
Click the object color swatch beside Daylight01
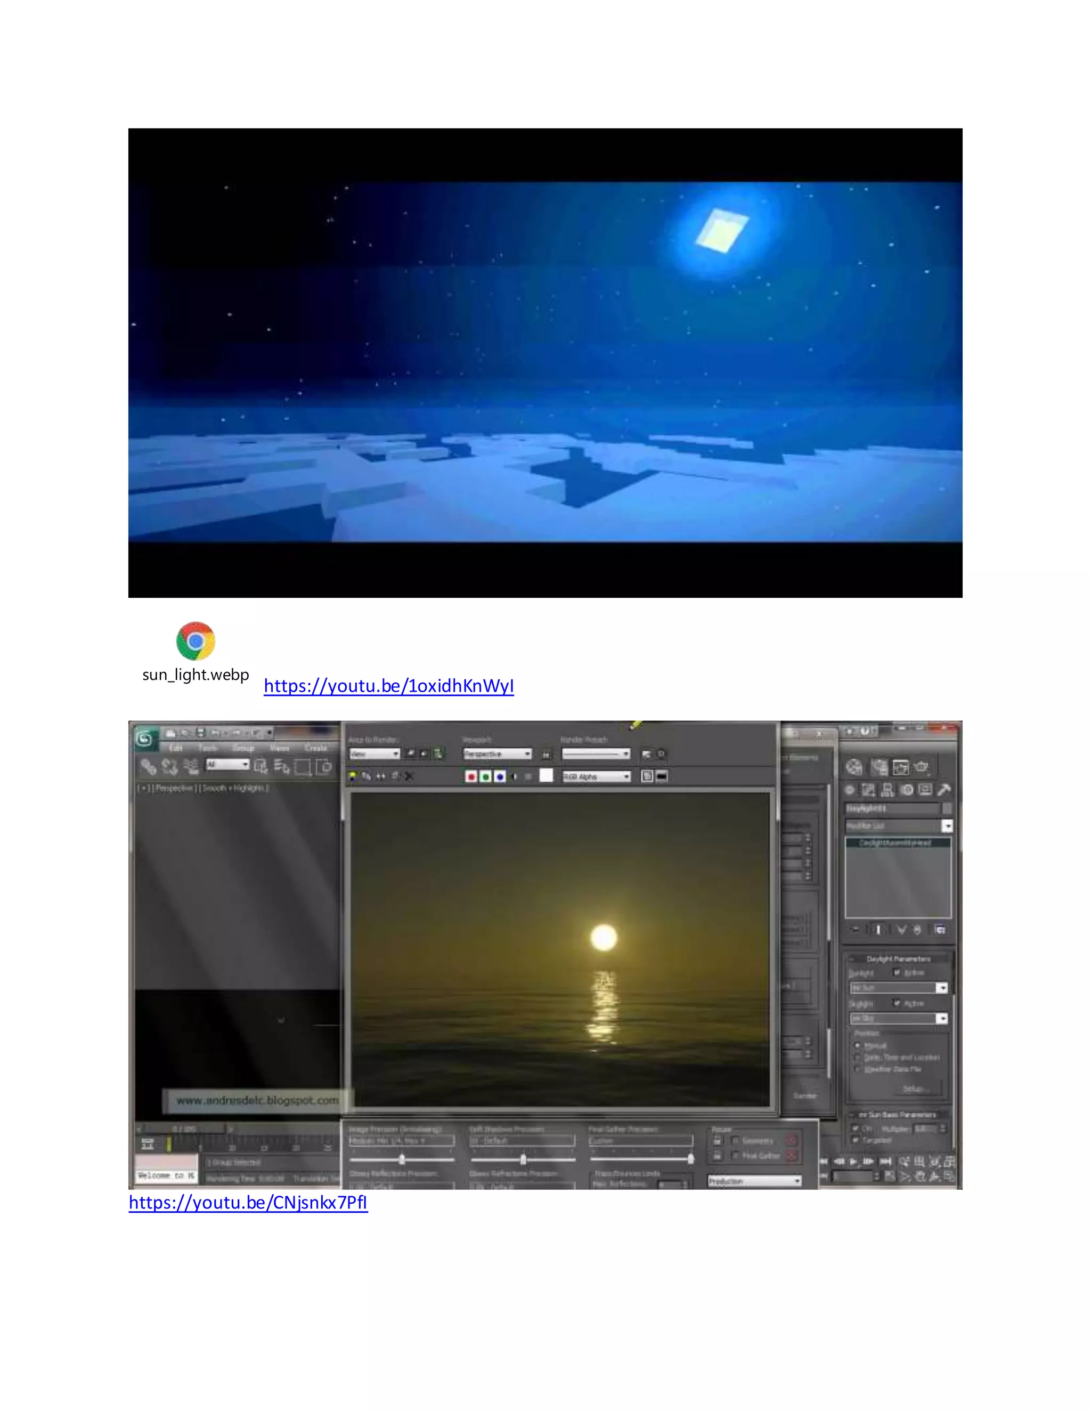coord(947,809)
